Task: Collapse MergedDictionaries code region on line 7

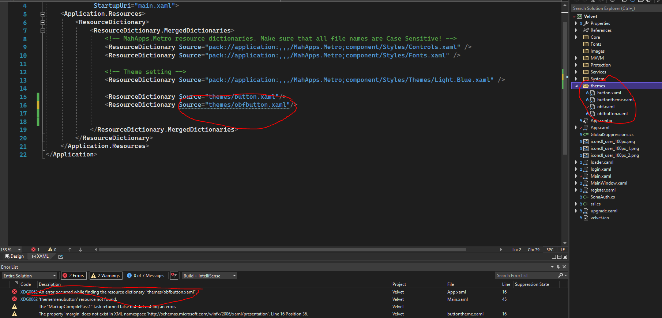Action: 42,31
